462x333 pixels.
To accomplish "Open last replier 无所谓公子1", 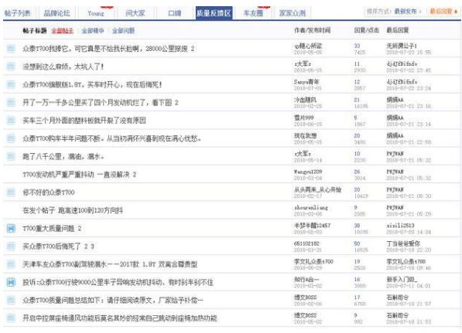I will click(x=402, y=46).
